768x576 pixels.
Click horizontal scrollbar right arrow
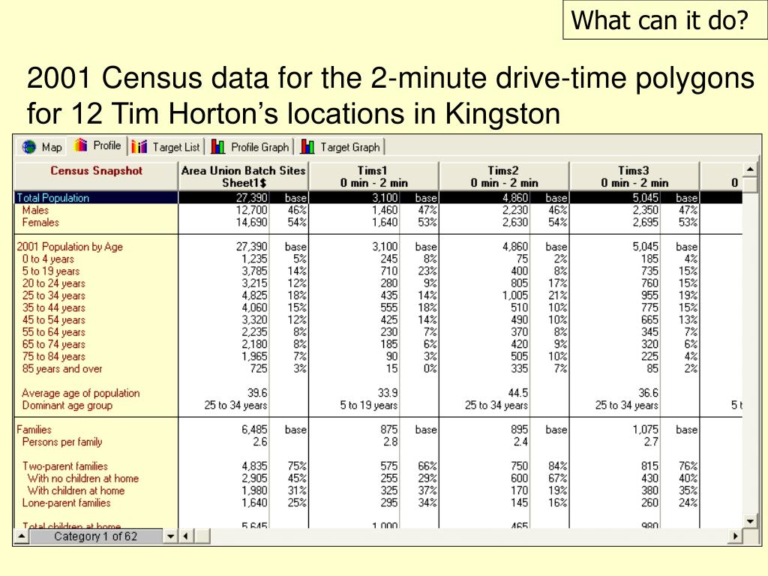[x=735, y=536]
